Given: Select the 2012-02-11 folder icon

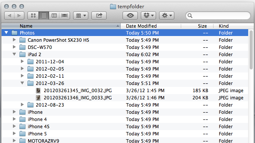Looking at the screenshot, I should click(x=30, y=76).
